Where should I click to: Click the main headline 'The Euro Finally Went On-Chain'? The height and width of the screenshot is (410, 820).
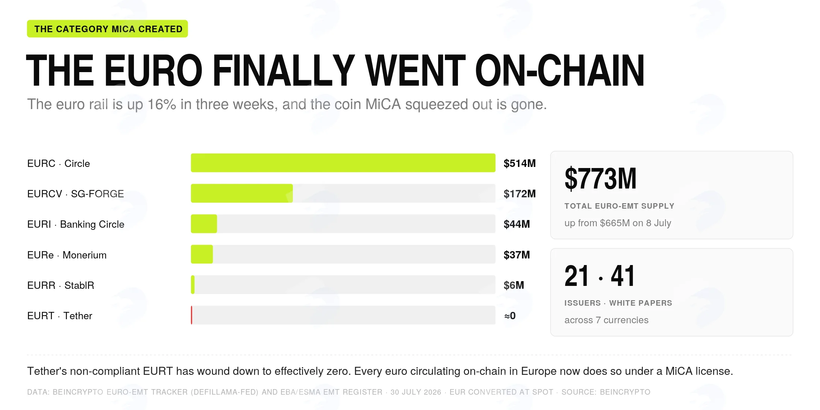coord(335,70)
